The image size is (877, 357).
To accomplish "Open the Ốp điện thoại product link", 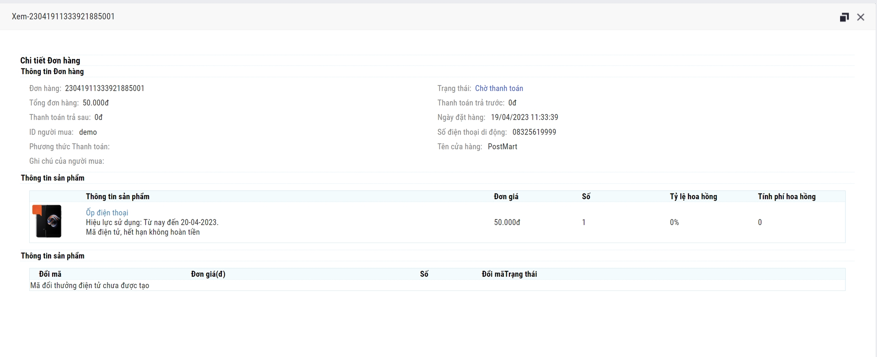I will 107,213.
